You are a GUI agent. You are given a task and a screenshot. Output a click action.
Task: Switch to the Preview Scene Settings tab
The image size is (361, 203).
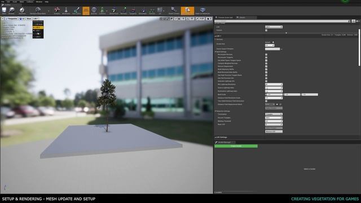(x=224, y=17)
